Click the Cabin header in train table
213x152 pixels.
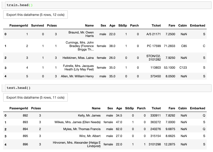pyautogui.click(x=182, y=26)
